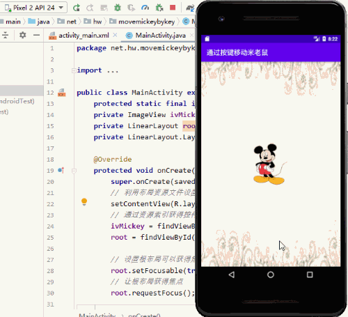Click the SD card icon in emulator status bar
This screenshot has width=348, height=317.
tap(207, 39)
